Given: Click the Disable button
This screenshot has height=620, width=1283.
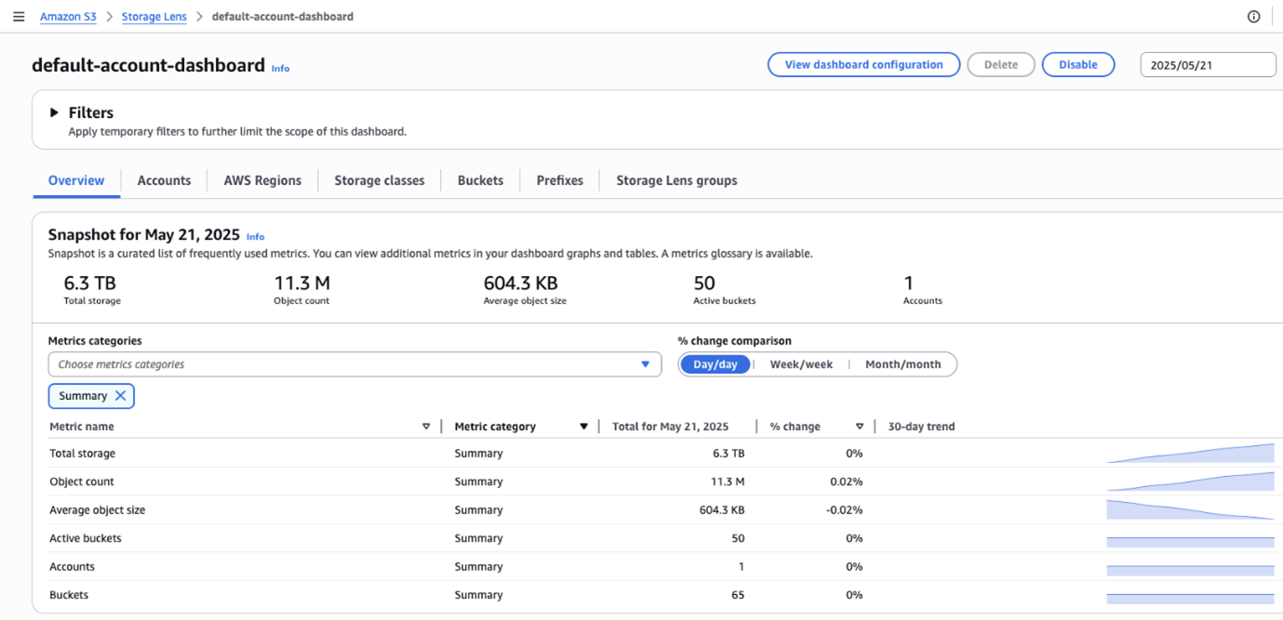Looking at the screenshot, I should 1077,65.
